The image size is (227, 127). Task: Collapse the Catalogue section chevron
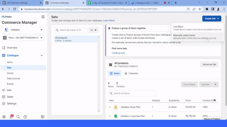coord(42,55)
